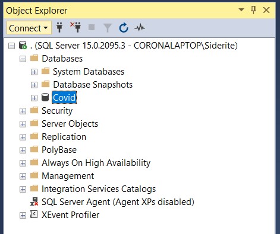Select Always On High Availability label
This screenshot has width=280, height=234.
[96, 163]
